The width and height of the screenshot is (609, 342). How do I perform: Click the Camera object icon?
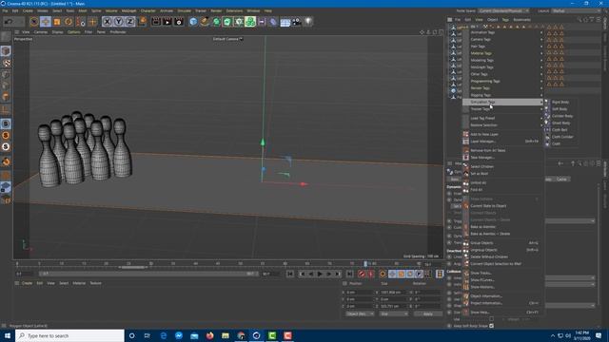[x=297, y=22]
